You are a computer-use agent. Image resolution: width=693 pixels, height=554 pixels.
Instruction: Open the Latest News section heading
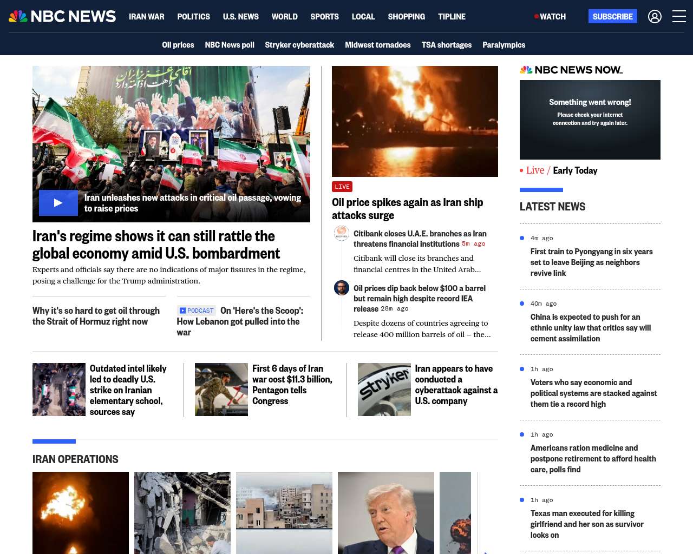[x=552, y=207]
